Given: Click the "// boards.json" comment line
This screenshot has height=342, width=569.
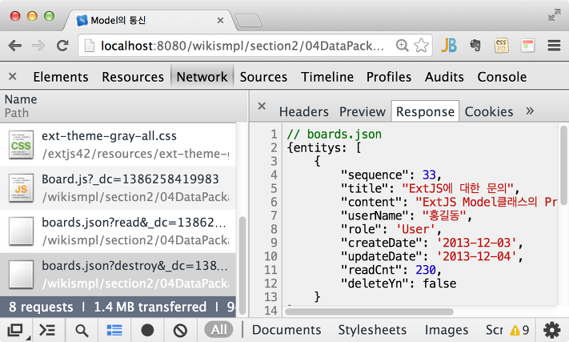Looking at the screenshot, I should pyautogui.click(x=335, y=134).
